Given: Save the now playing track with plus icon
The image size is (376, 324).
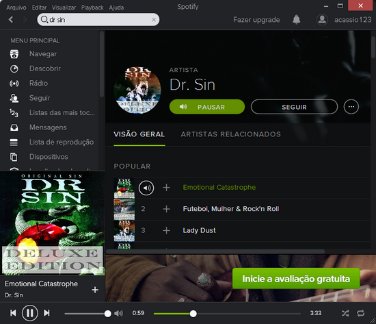Looking at the screenshot, I should [95, 290].
